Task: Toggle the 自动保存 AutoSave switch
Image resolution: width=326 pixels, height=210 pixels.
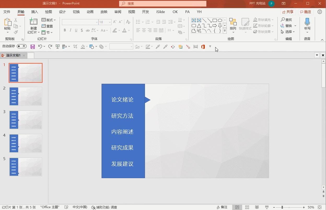Action: point(21,46)
